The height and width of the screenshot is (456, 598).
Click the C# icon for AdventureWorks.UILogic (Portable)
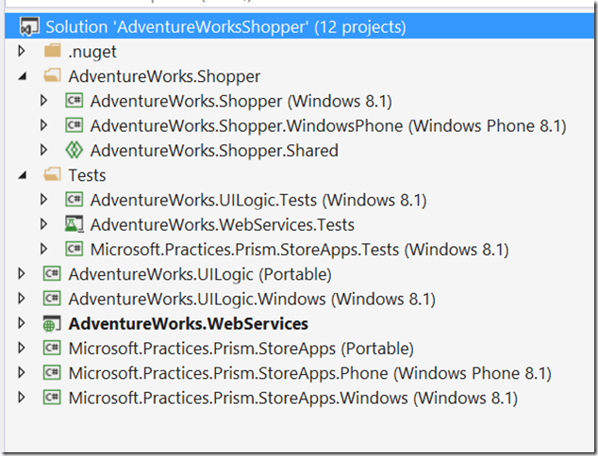point(52,274)
